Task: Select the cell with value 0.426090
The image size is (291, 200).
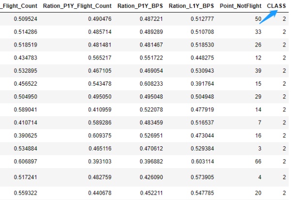Action: (x=150, y=177)
